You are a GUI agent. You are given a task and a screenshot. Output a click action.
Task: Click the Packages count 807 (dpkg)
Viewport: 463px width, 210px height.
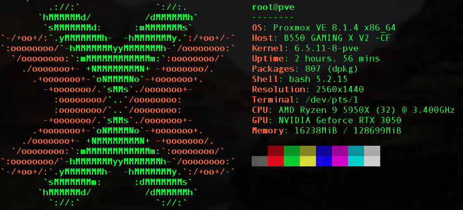tap(332, 69)
